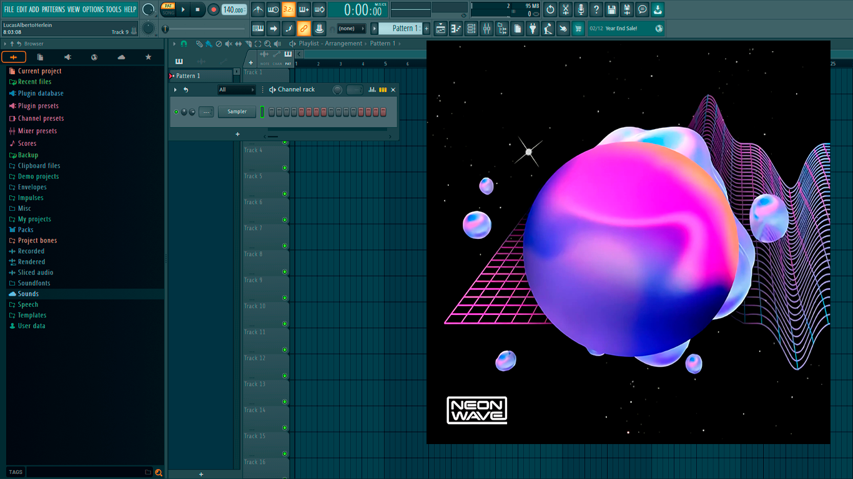Mute the Sampler channel green LED
Image resolution: width=853 pixels, height=479 pixels.
click(x=176, y=112)
